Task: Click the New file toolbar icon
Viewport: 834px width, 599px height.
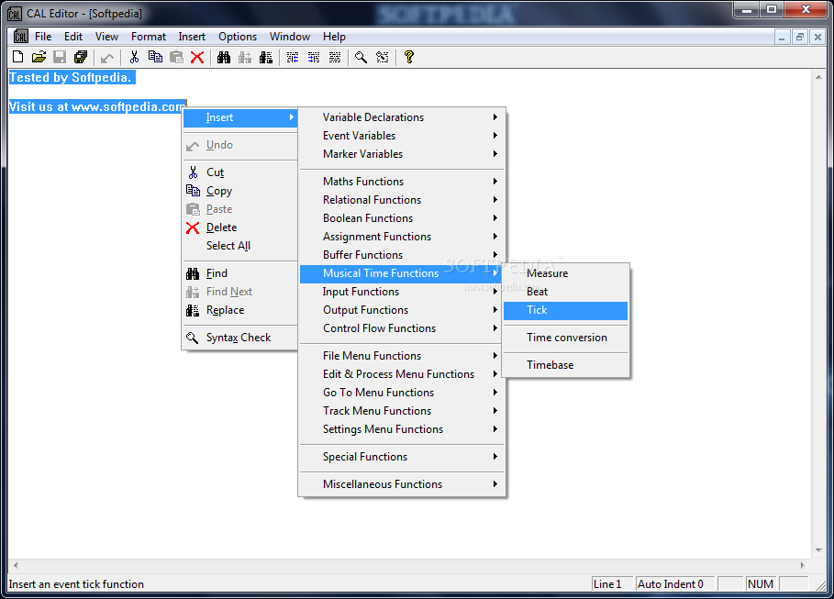Action: click(17, 57)
